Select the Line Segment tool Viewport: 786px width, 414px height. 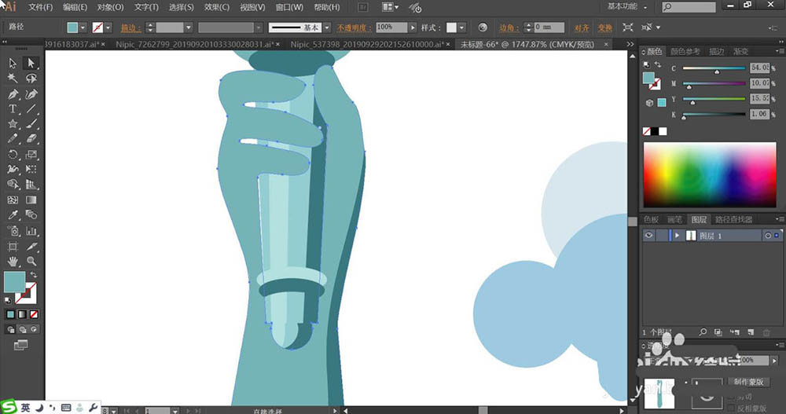point(31,108)
